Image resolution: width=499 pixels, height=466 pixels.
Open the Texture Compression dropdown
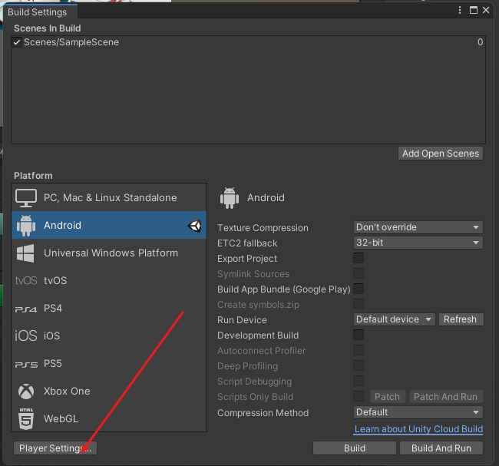point(418,227)
